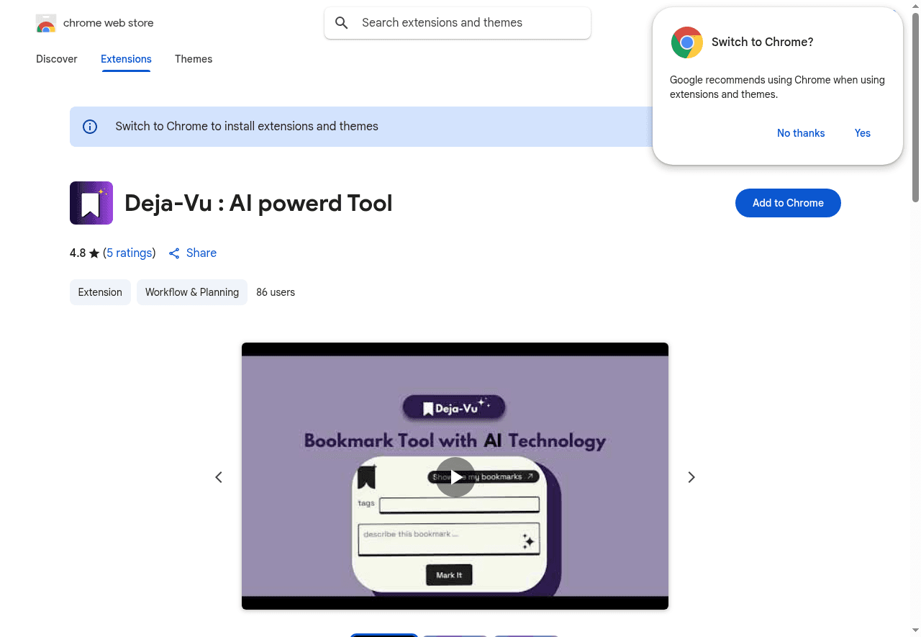Image resolution: width=921 pixels, height=637 pixels.
Task: Play the Deja-Vu promo video
Action: (455, 477)
